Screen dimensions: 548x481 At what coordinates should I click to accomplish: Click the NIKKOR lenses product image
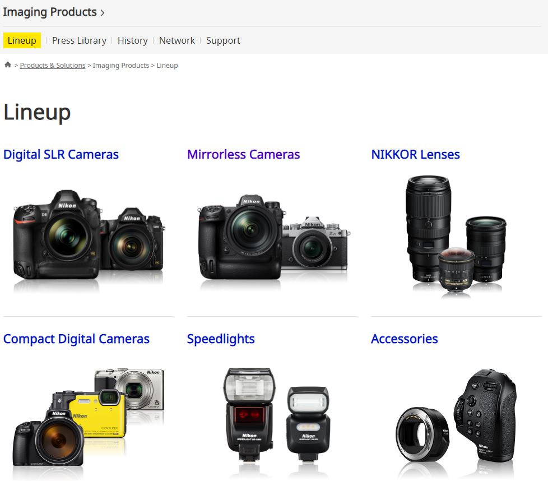tap(456, 237)
